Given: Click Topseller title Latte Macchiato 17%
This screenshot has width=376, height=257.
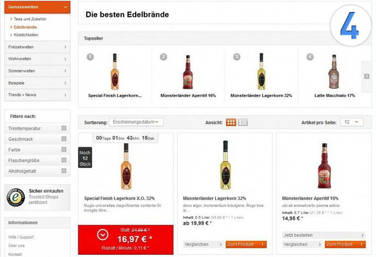Looking at the screenshot, I should coord(335,96).
